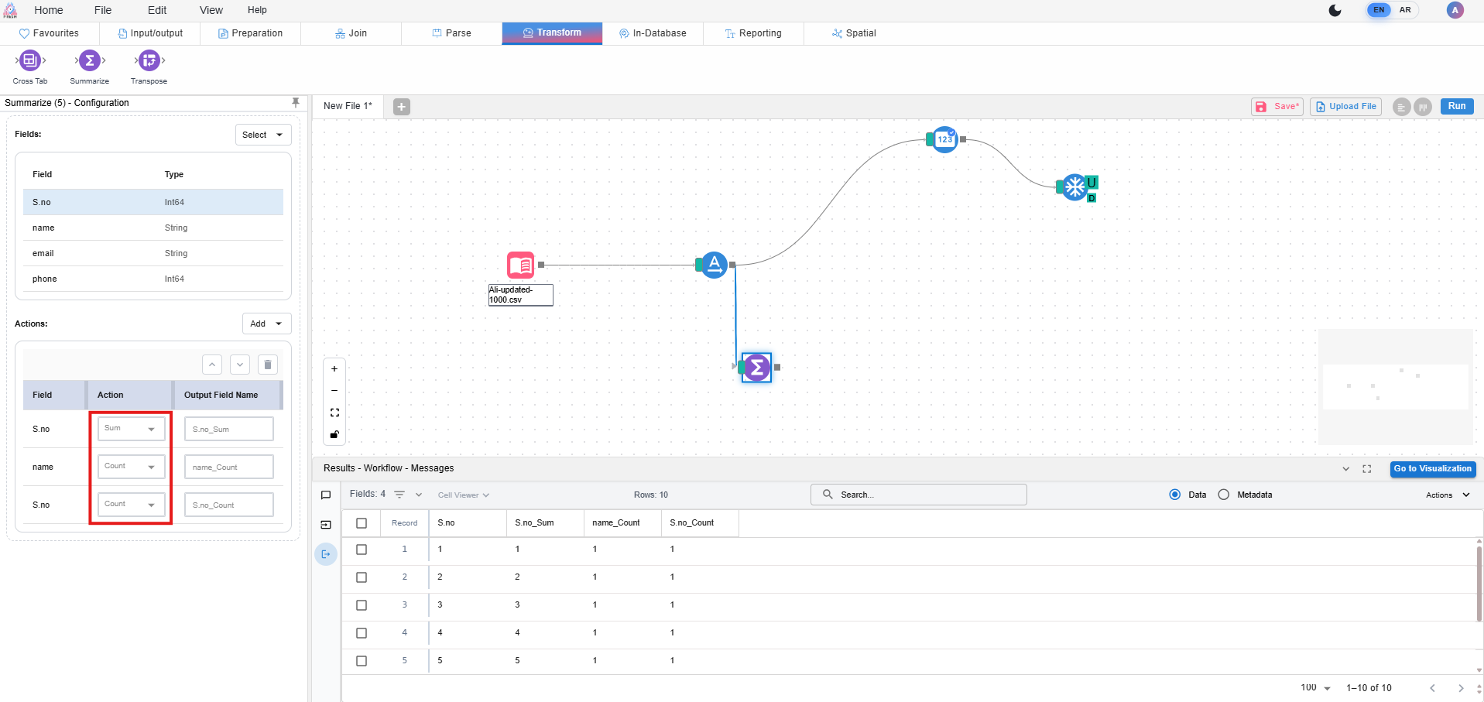Click Go to Visualization button

(x=1432, y=469)
